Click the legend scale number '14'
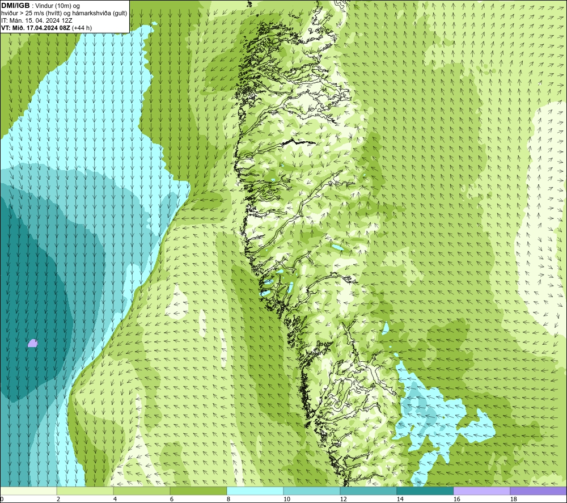The height and width of the screenshot is (503, 567). tap(400, 499)
